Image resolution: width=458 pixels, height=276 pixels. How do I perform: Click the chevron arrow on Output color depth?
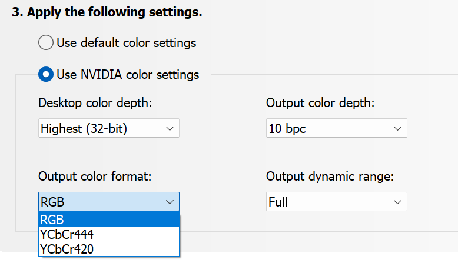click(x=397, y=128)
